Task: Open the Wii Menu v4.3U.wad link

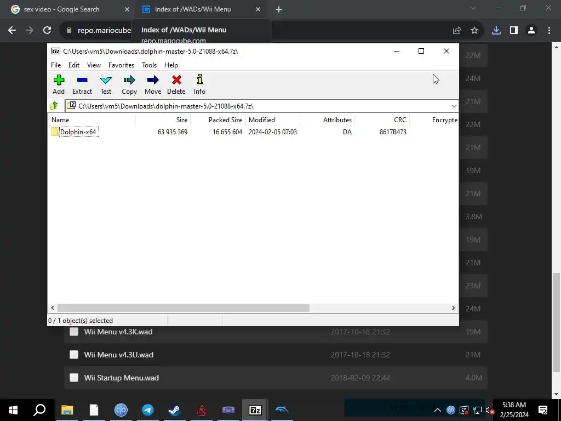Action: [x=119, y=355]
